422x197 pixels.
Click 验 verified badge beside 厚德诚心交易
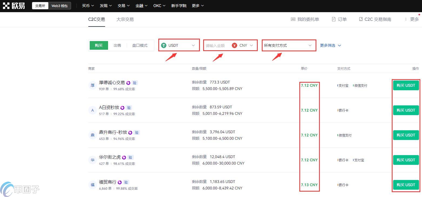click(x=135, y=83)
